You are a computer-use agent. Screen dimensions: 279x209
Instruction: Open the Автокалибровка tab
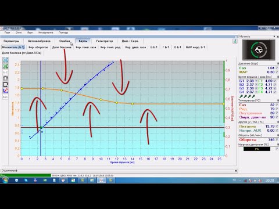point(39,41)
